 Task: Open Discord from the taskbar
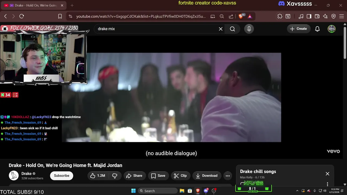pos(206,191)
